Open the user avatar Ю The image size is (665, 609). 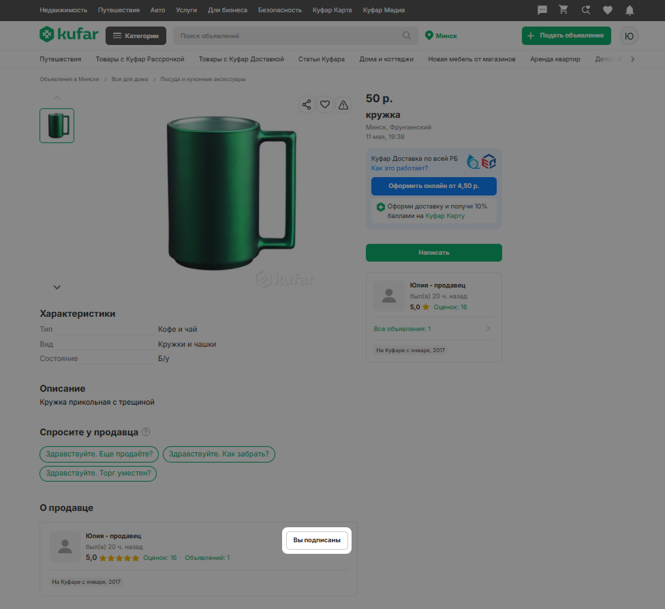click(629, 36)
